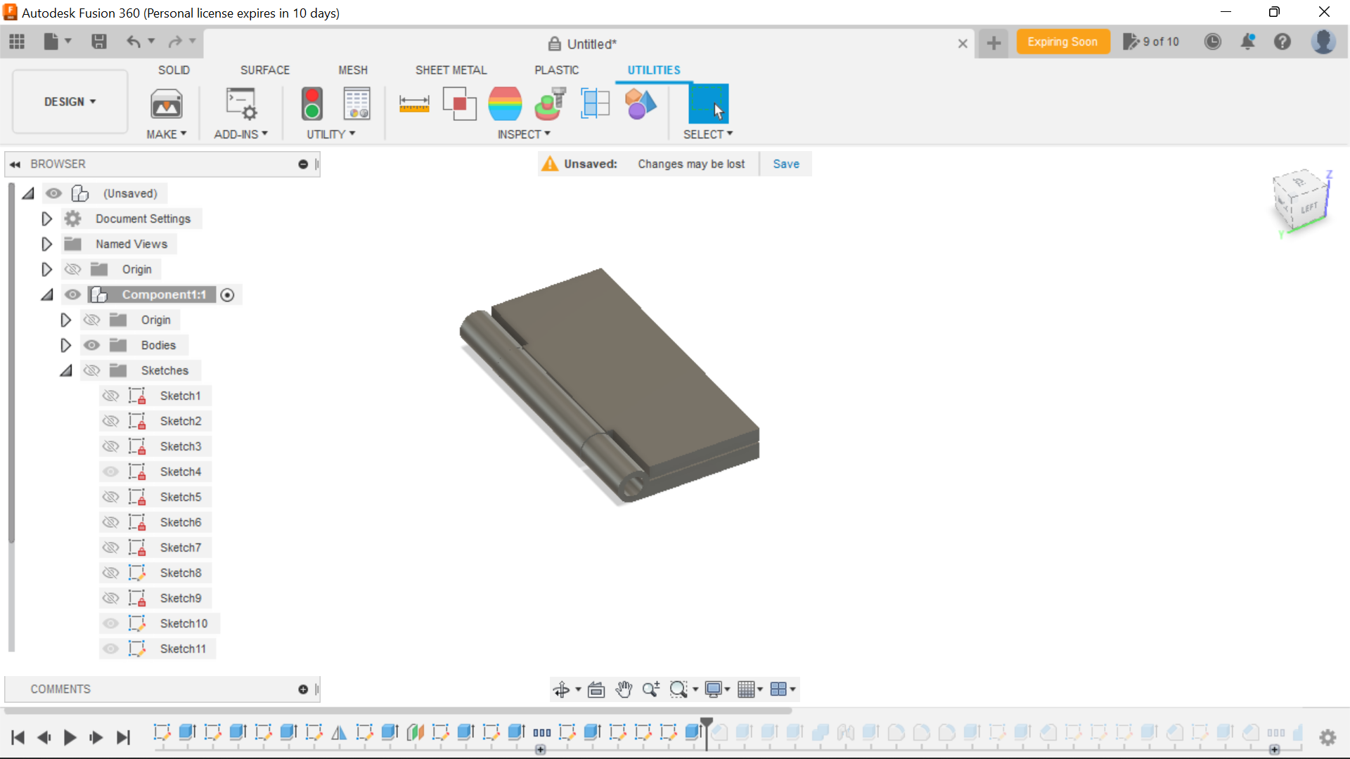Click Sketch11 in the browser tree
The image size is (1350, 759).
[184, 649]
